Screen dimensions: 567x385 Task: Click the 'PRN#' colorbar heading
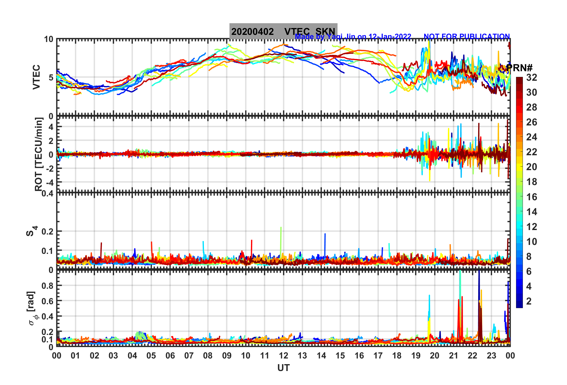pyautogui.click(x=519, y=68)
